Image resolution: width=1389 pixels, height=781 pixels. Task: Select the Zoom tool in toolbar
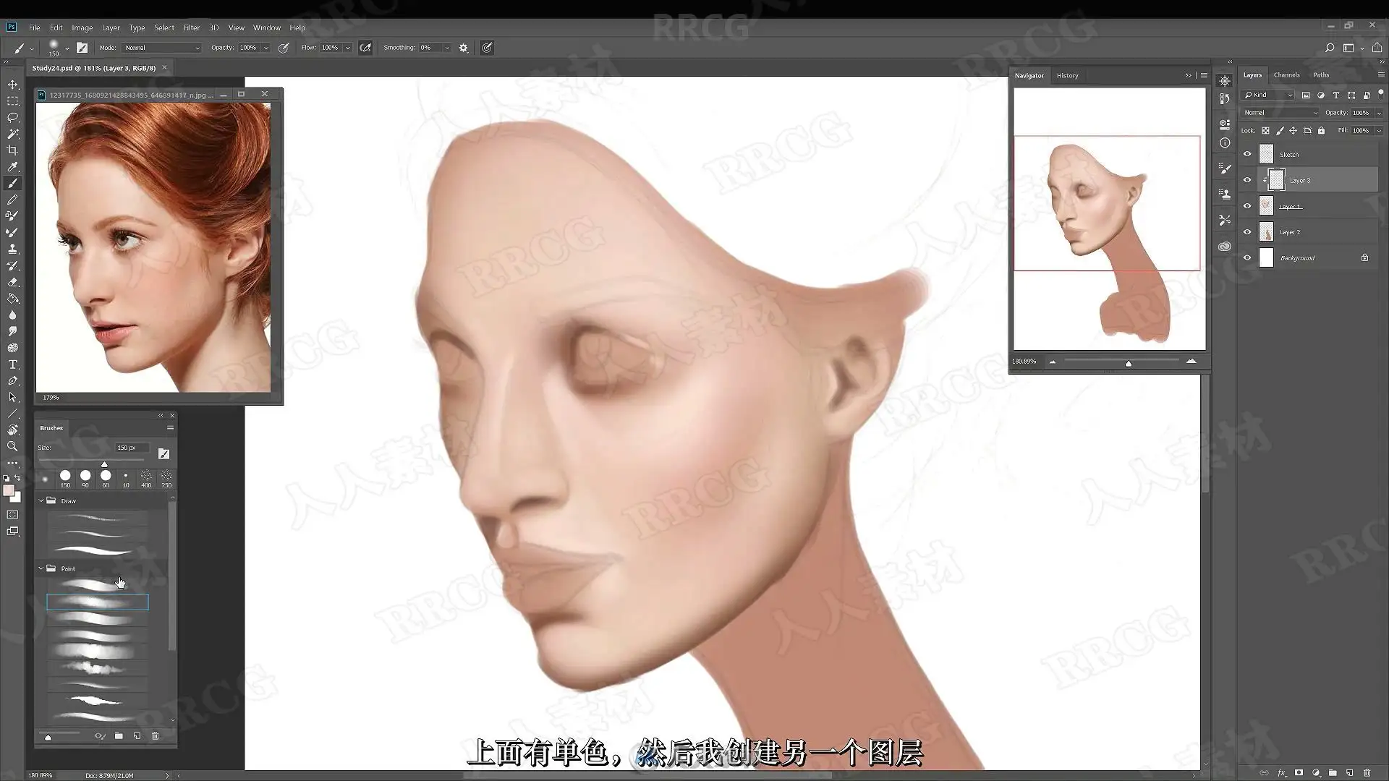click(x=12, y=447)
